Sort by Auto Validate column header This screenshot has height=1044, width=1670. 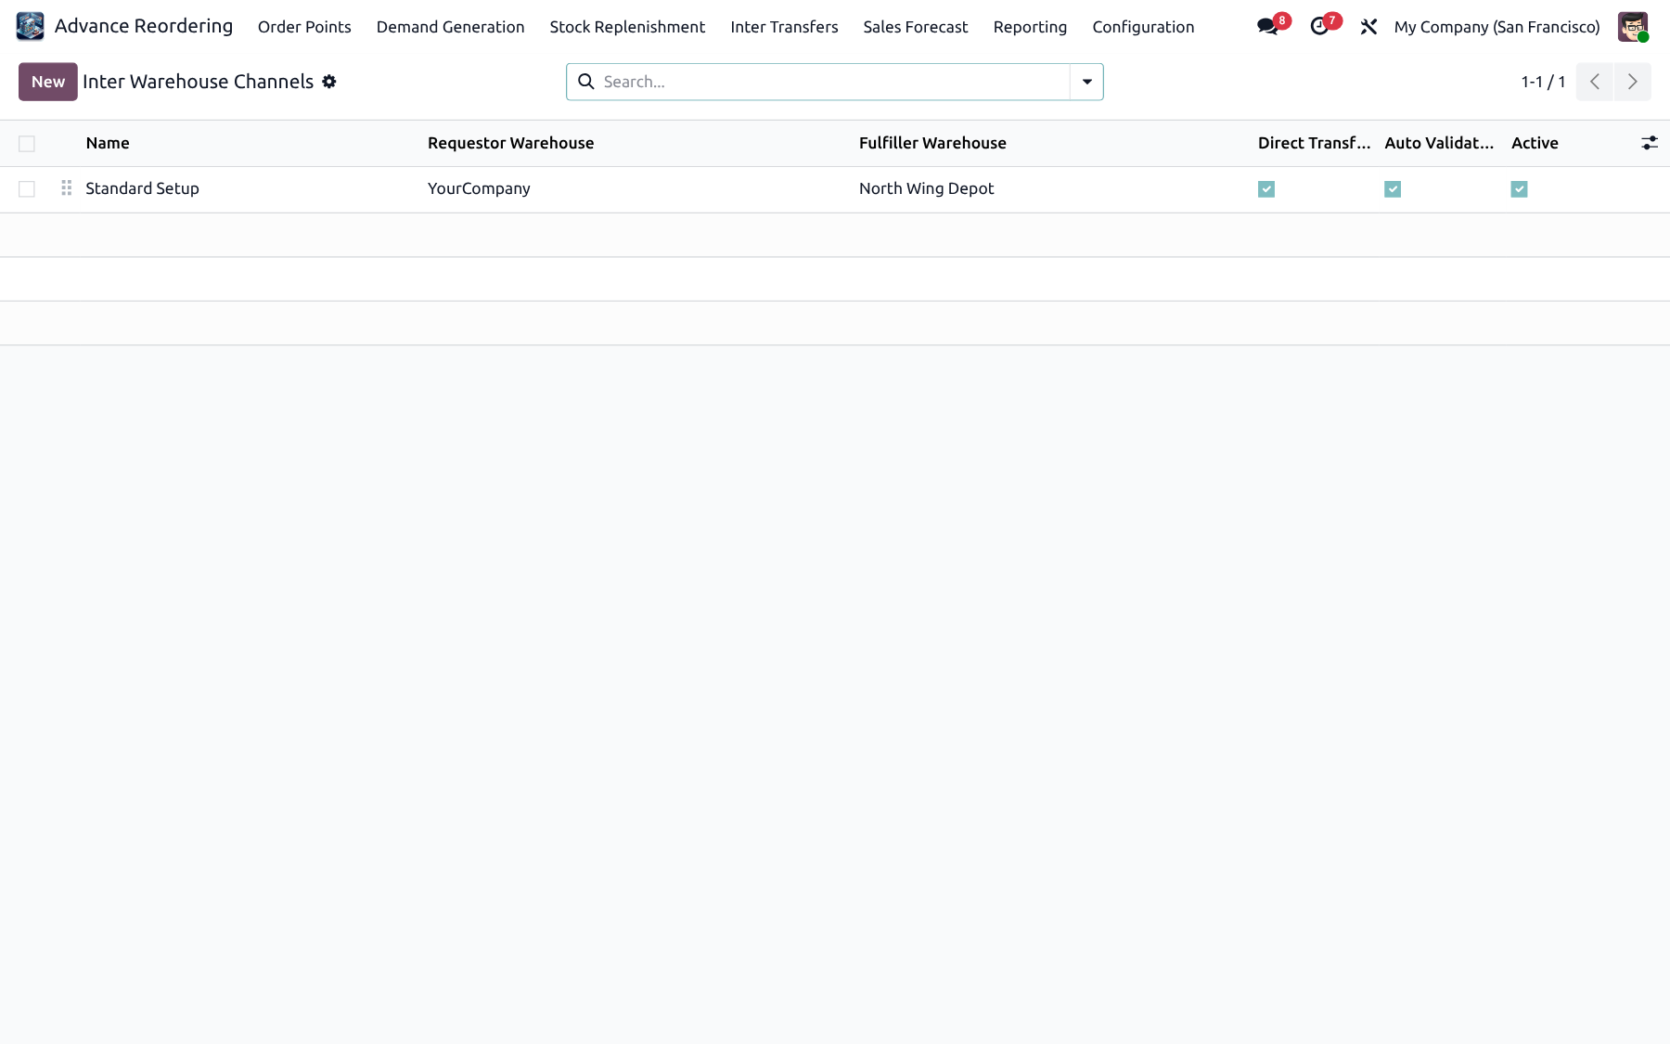click(x=1439, y=143)
